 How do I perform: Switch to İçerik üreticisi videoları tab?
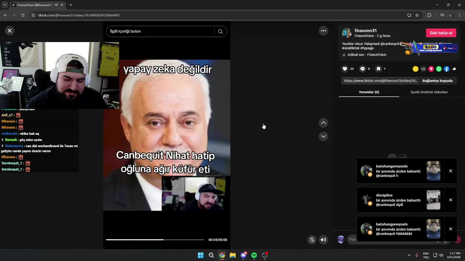point(429,92)
